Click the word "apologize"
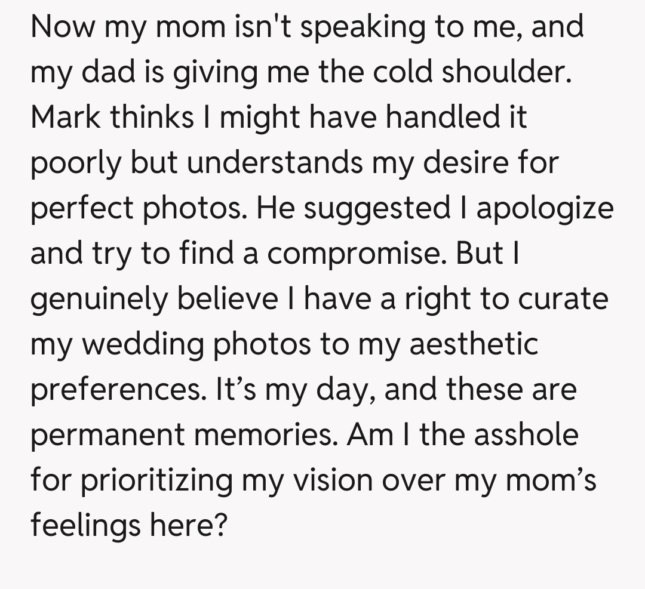645x589 pixels. (545, 208)
